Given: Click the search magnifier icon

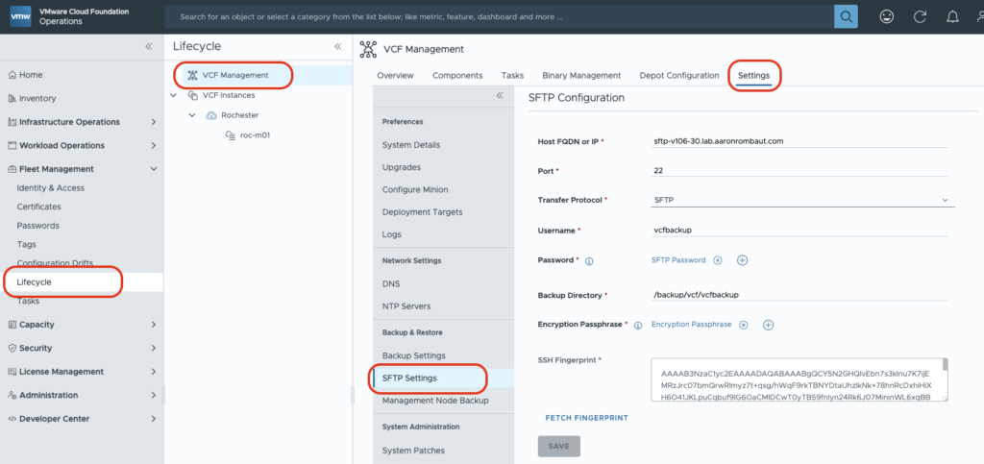Looking at the screenshot, I should pyautogui.click(x=845, y=16).
